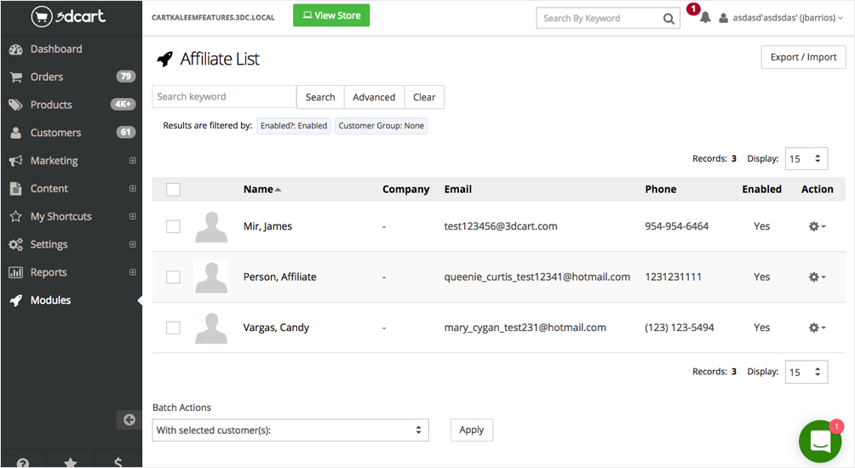Click the affiliate Search keyword field

[224, 97]
